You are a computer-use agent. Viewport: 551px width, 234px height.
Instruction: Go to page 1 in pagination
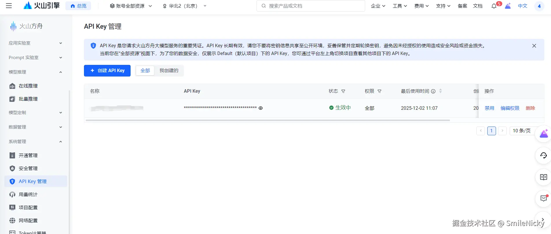click(x=491, y=131)
